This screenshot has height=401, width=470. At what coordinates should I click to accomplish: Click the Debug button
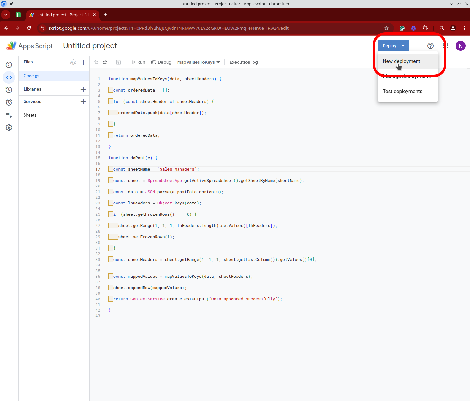point(161,62)
